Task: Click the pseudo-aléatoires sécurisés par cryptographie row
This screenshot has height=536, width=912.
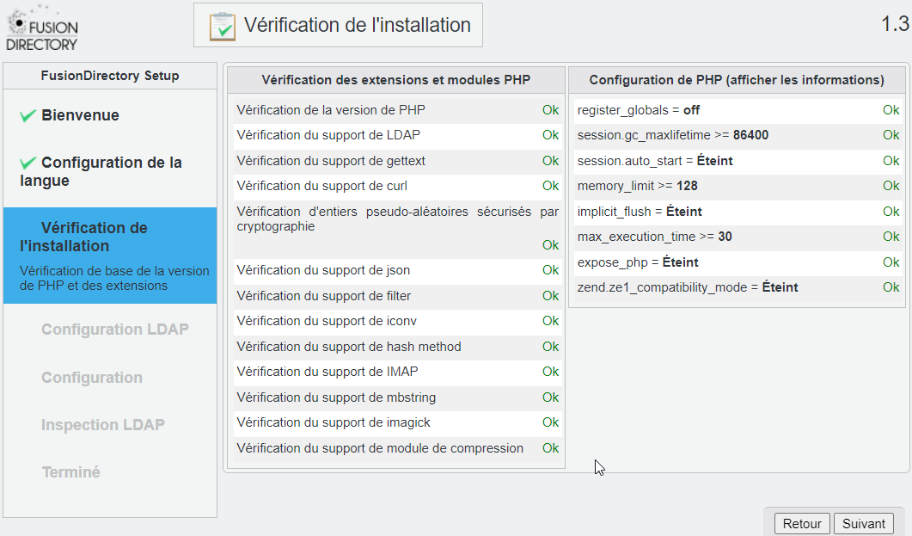Action: tap(397, 228)
